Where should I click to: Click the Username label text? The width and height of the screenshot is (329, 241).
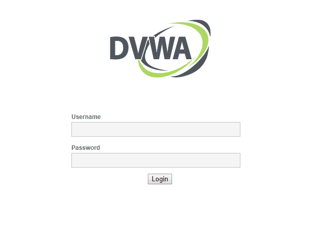point(86,117)
